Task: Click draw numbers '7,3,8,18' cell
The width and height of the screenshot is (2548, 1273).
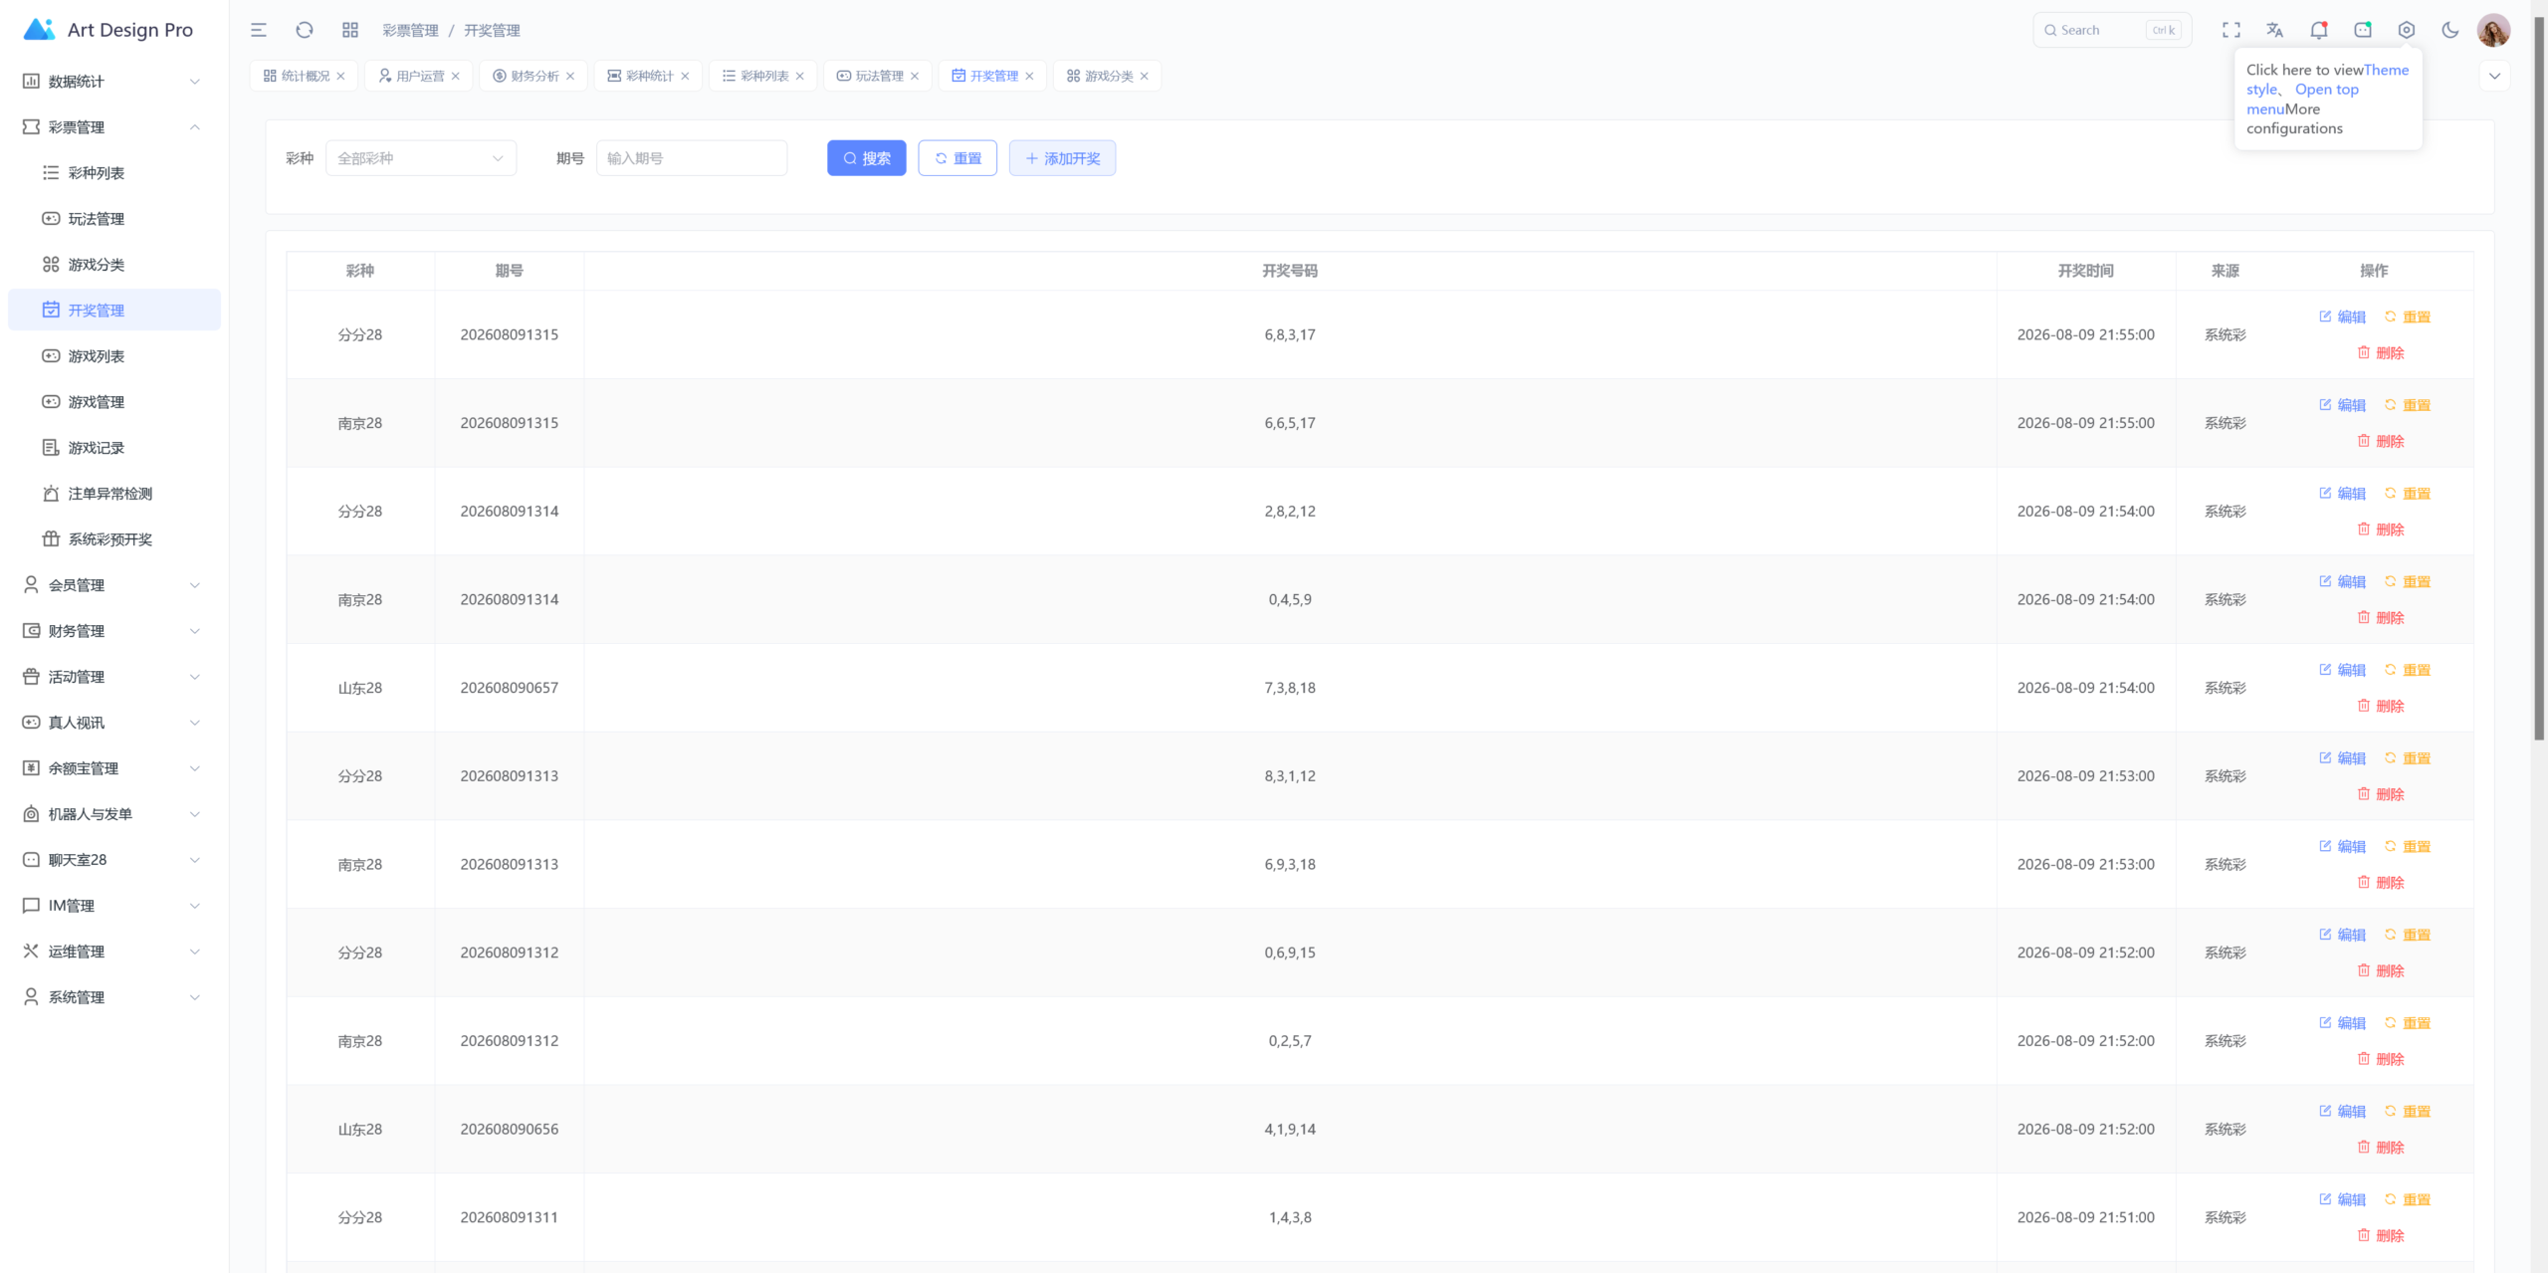Action: coord(1290,688)
